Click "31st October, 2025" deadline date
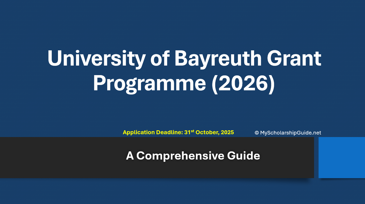The height and width of the screenshot is (204, 365). click(209, 132)
